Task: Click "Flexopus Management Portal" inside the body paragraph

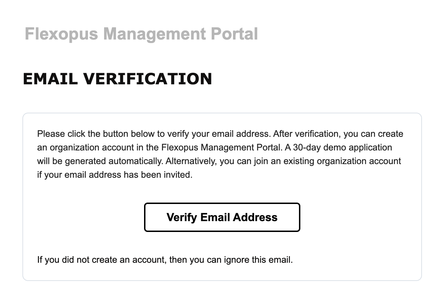Action: (x=222, y=148)
